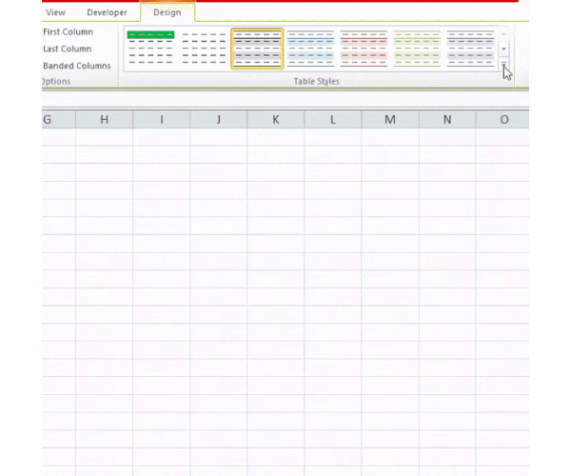Switch to the View ribbon tab

point(55,12)
